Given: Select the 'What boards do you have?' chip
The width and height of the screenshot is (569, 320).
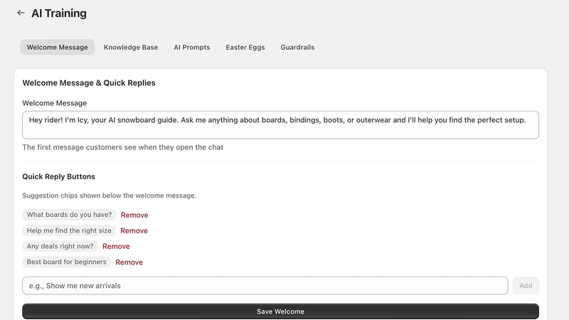Looking at the screenshot, I should (x=69, y=215).
